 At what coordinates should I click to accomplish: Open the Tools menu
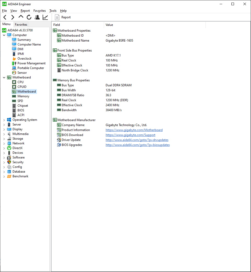[x=53, y=11]
